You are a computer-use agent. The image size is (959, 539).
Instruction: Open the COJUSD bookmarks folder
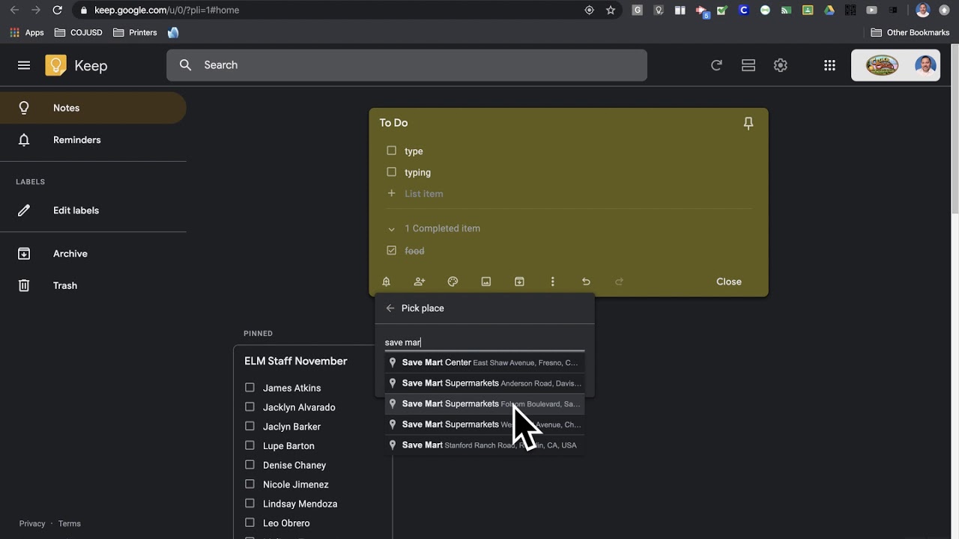79,33
